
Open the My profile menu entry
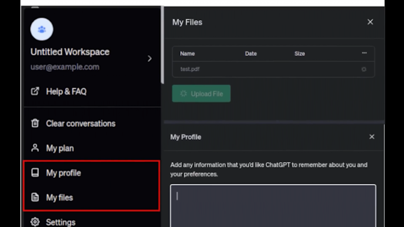point(63,173)
